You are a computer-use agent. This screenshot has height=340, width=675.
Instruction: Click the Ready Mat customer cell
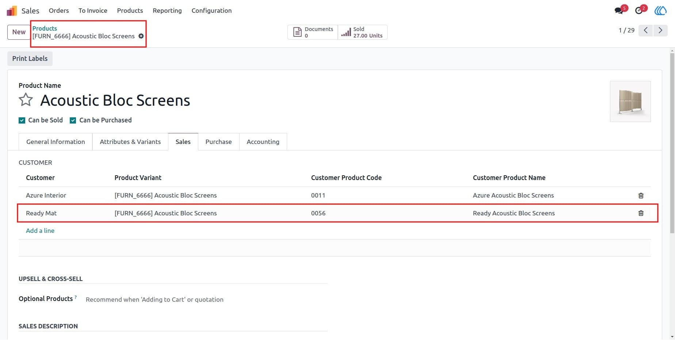(x=41, y=213)
